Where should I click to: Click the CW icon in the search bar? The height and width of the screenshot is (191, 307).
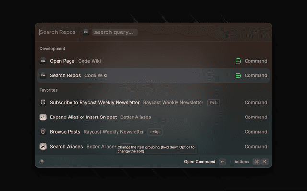pos(86,32)
